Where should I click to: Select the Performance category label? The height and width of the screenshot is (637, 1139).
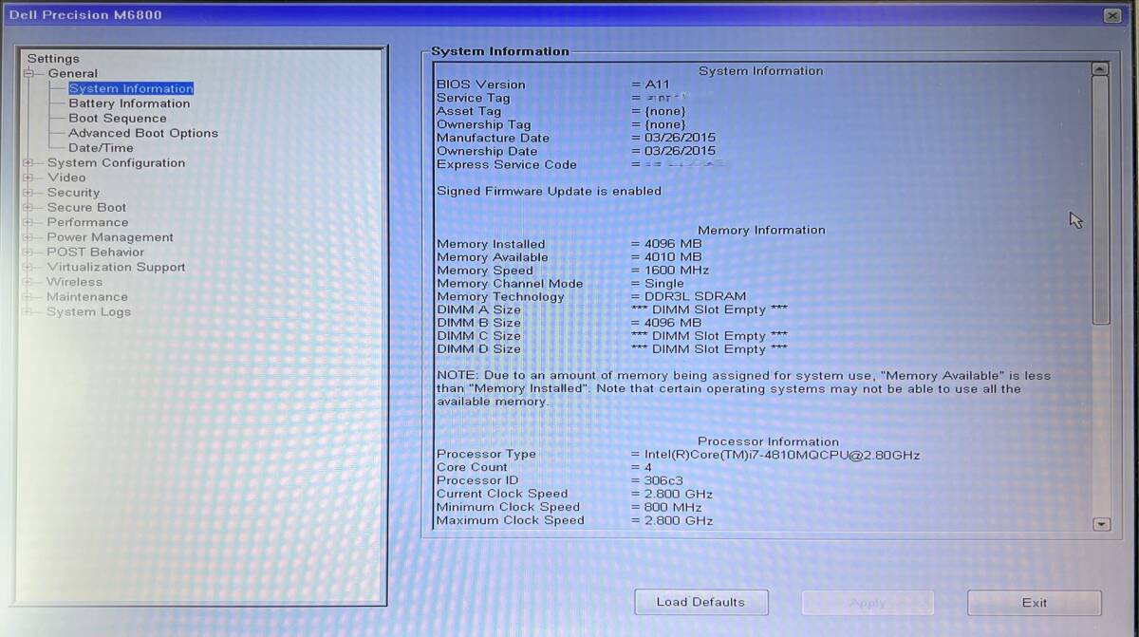point(87,222)
